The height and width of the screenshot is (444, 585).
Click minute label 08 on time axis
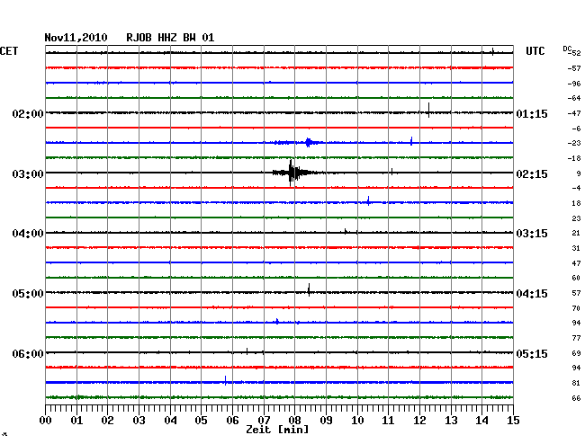(x=294, y=421)
